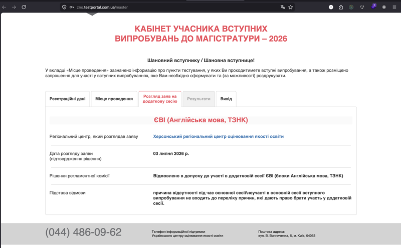The height and width of the screenshot is (248, 401).
Task: Click the purple badge extension icon
Action: click(x=373, y=7)
